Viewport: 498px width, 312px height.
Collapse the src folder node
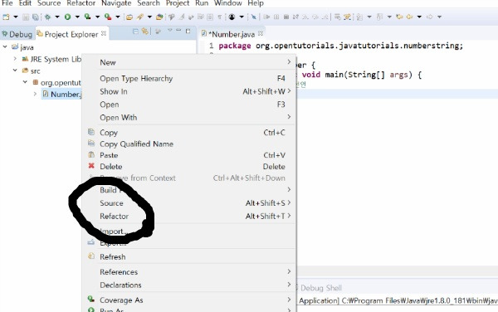tap(15, 71)
